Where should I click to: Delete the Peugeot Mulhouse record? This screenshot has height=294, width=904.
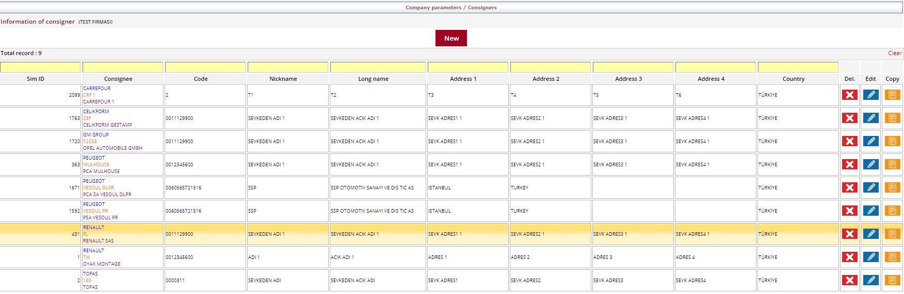849,164
